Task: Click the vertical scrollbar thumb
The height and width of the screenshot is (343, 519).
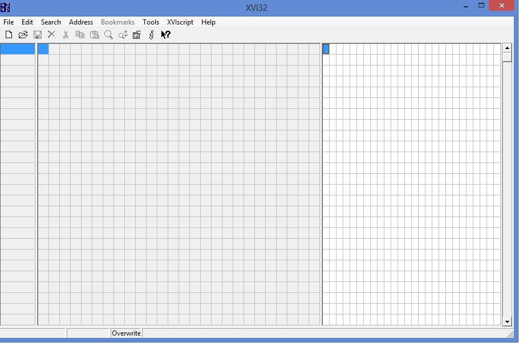Action: 507,57
